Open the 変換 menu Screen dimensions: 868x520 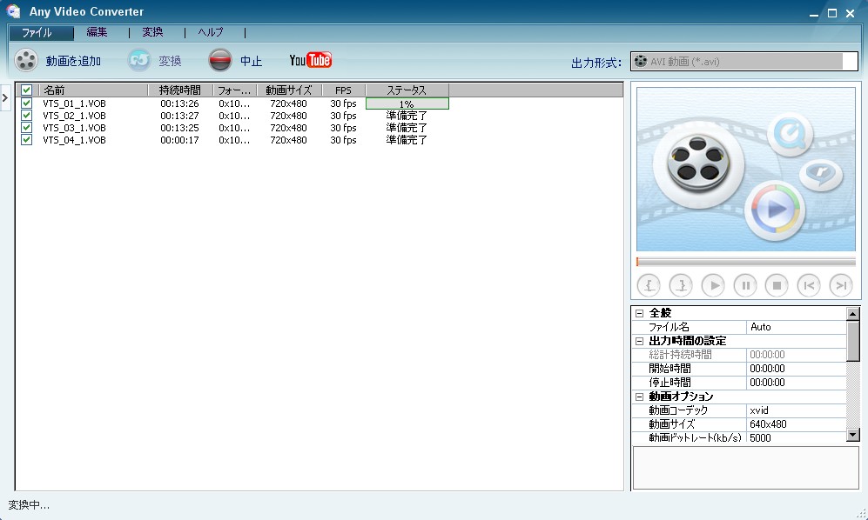(152, 32)
